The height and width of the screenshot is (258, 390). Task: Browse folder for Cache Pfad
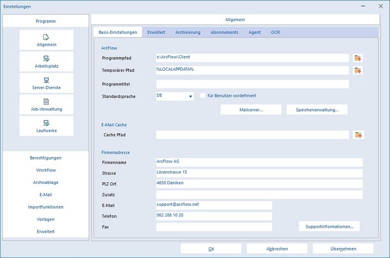coord(358,135)
